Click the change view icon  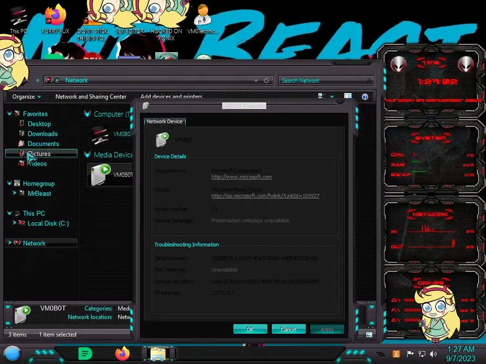pyautogui.click(x=321, y=96)
